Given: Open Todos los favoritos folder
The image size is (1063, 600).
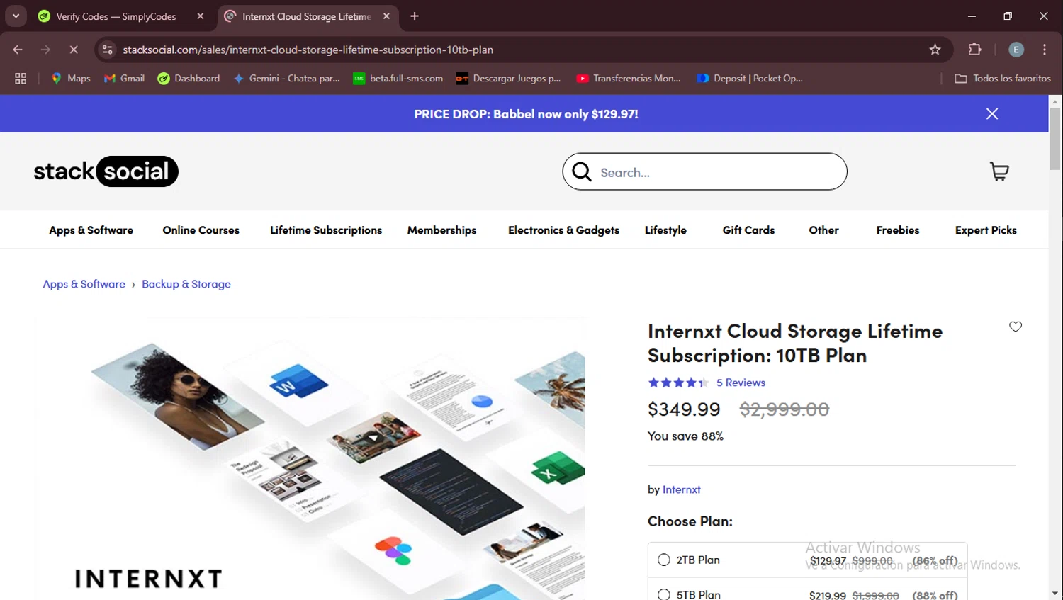Looking at the screenshot, I should pos(1003,79).
